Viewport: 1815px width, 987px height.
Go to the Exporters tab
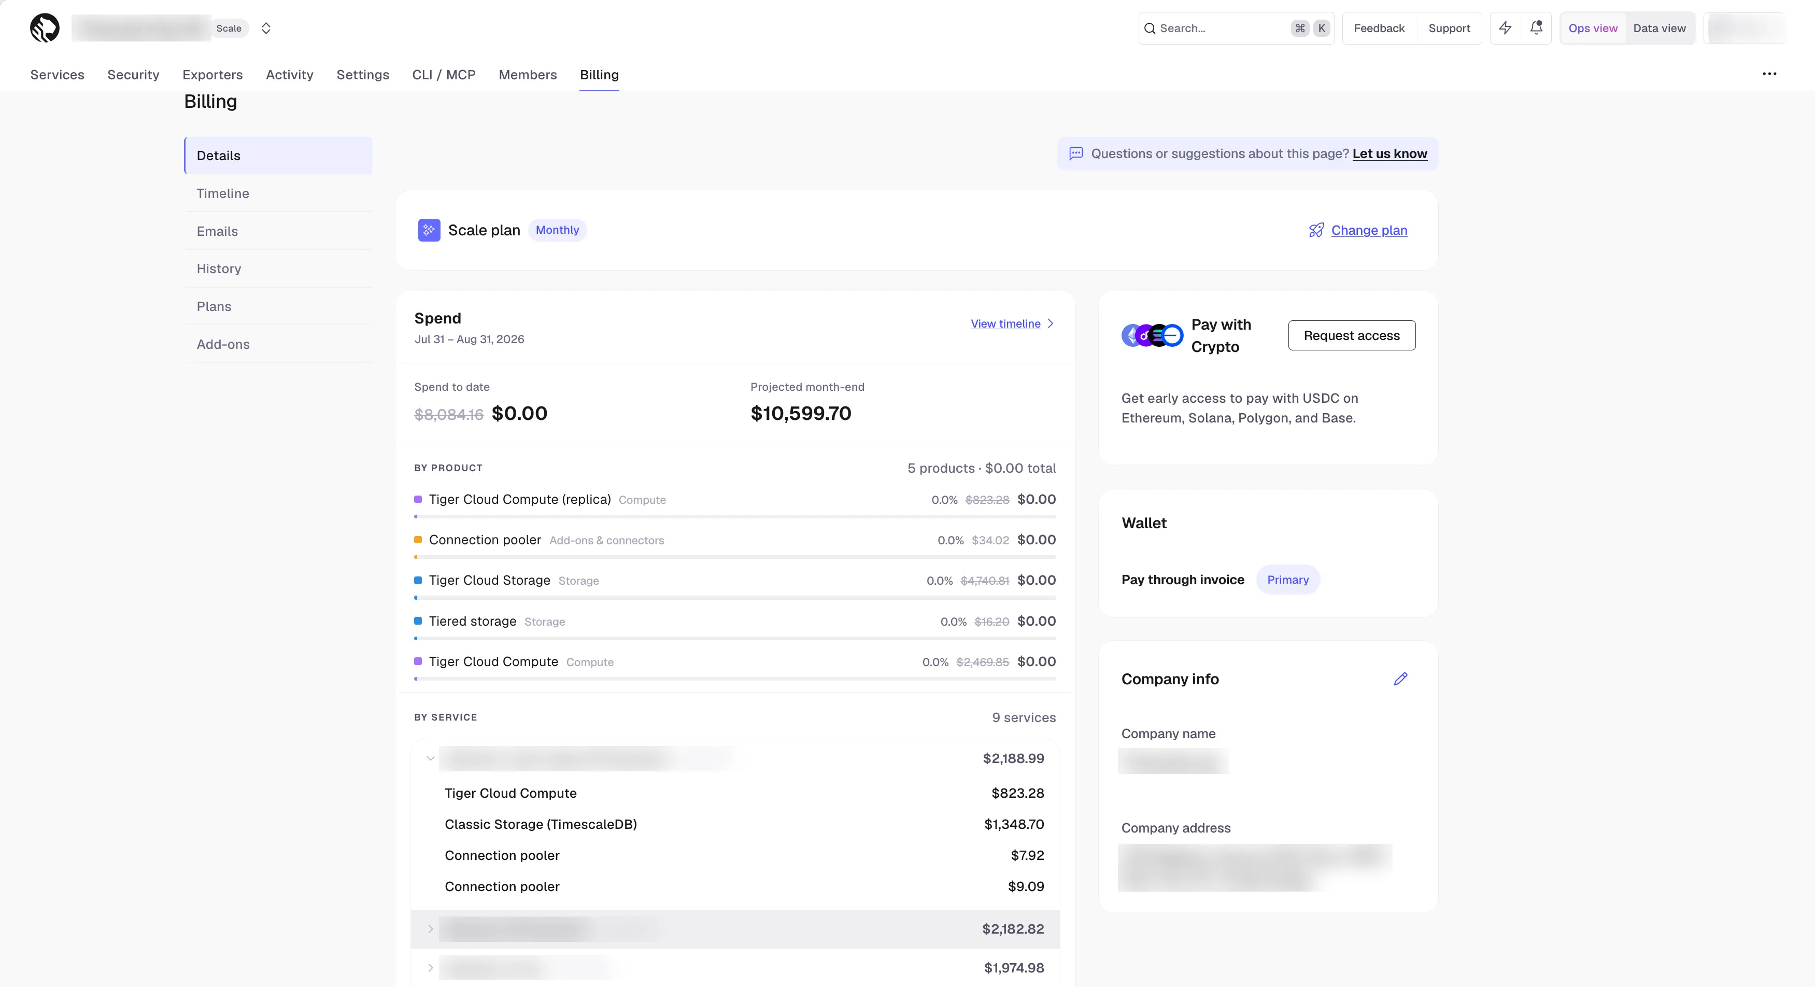tap(212, 75)
